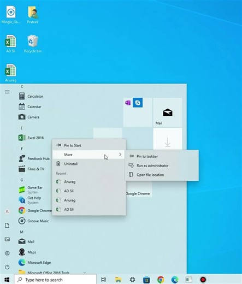Open Microsoft Store on taskbar
The image size is (242, 284).
click(146, 280)
